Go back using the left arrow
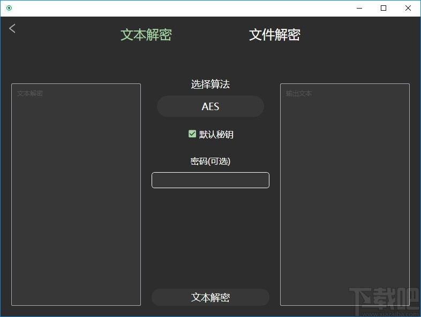 pyautogui.click(x=12, y=28)
